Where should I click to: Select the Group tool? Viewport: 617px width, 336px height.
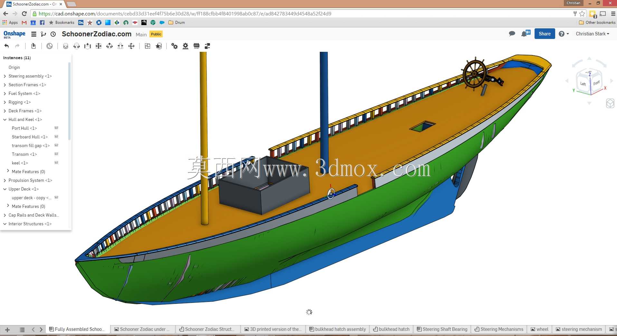point(147,46)
